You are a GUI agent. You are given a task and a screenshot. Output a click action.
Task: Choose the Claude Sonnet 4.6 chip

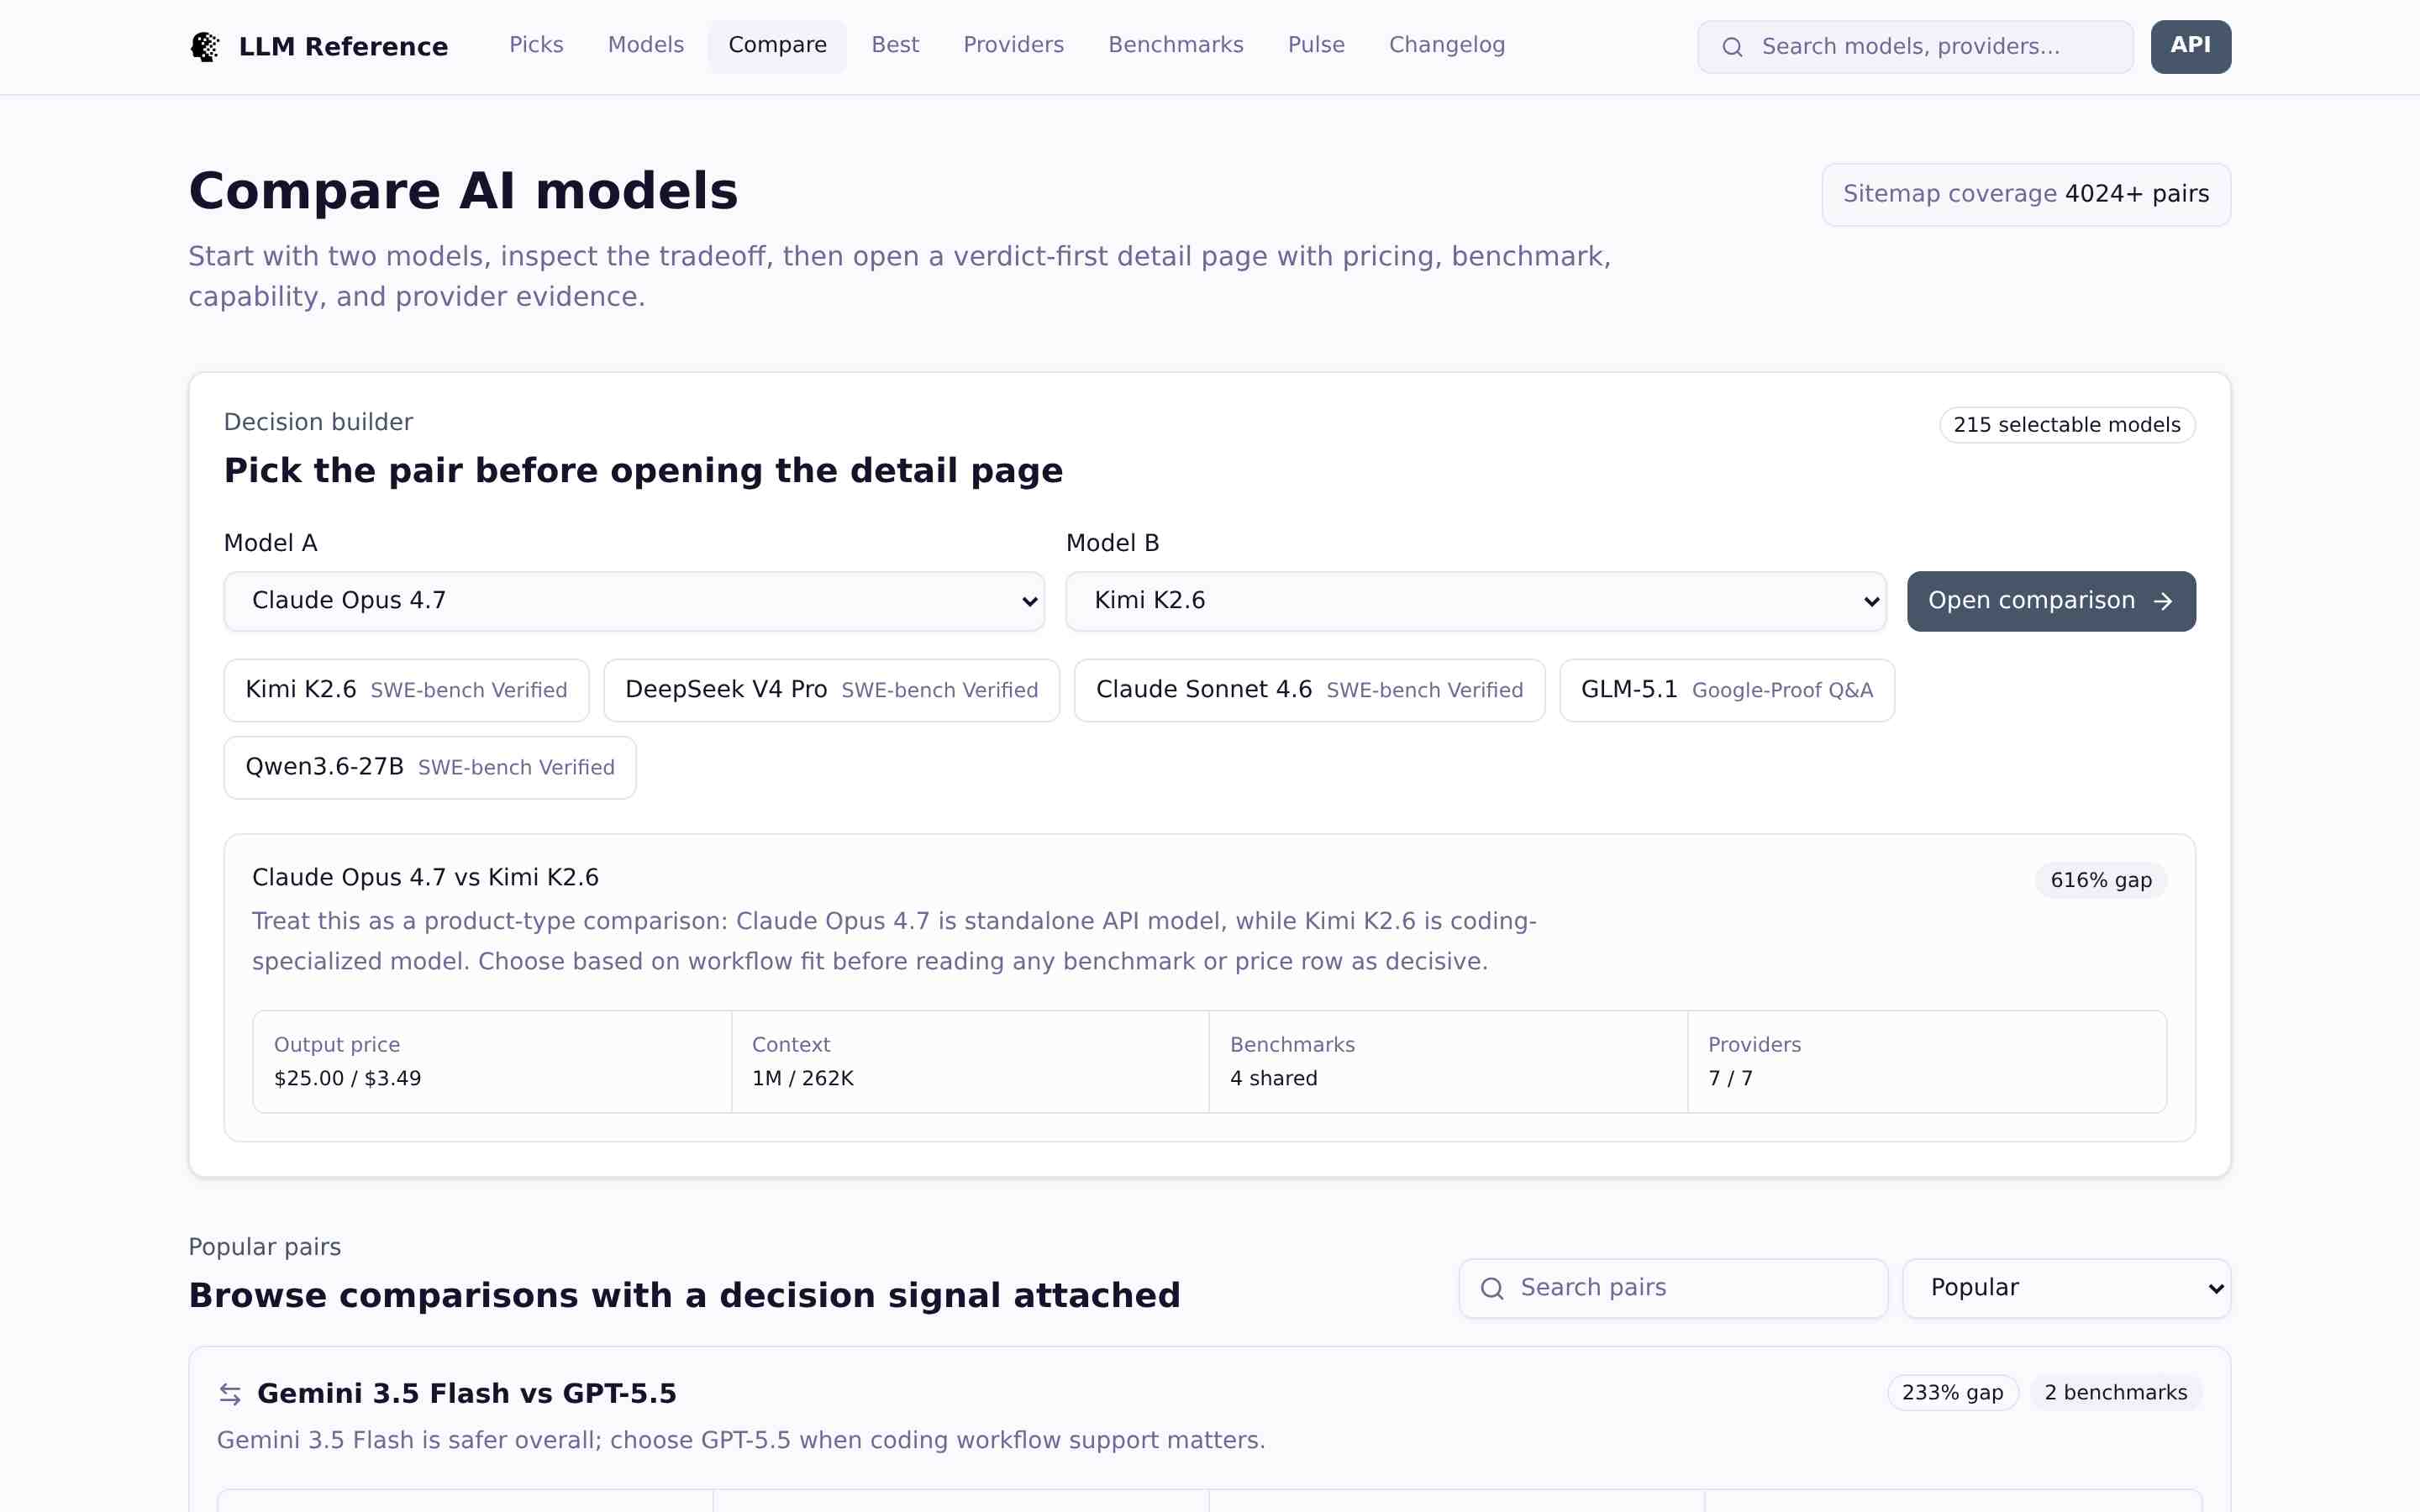(1309, 690)
